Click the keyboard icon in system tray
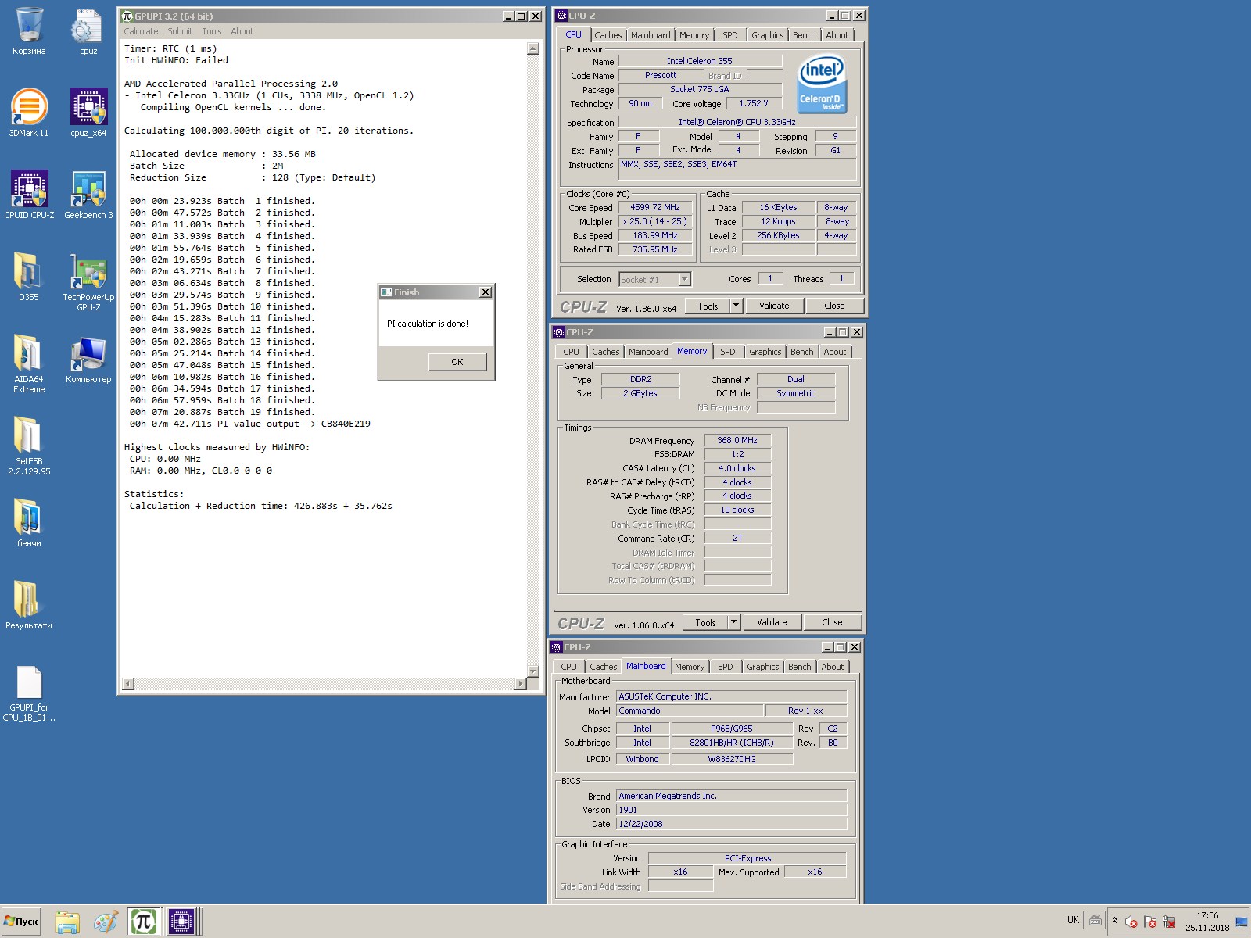 (x=1095, y=921)
